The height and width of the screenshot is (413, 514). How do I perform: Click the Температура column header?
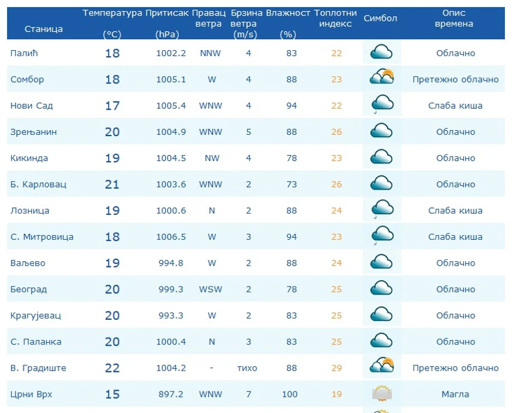pos(112,14)
